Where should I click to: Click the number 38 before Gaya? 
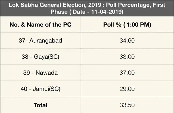pyautogui.click(x=25, y=57)
